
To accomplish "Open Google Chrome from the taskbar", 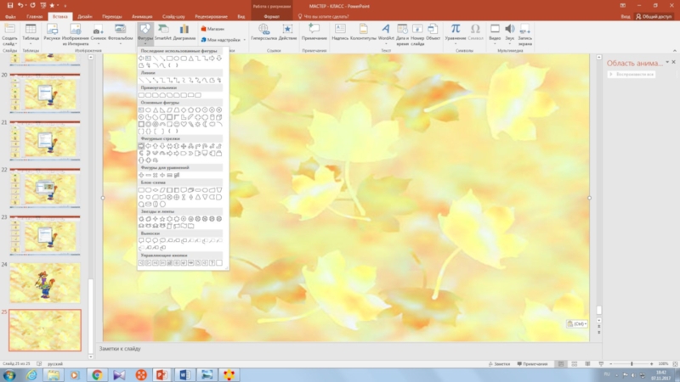I will click(97, 374).
